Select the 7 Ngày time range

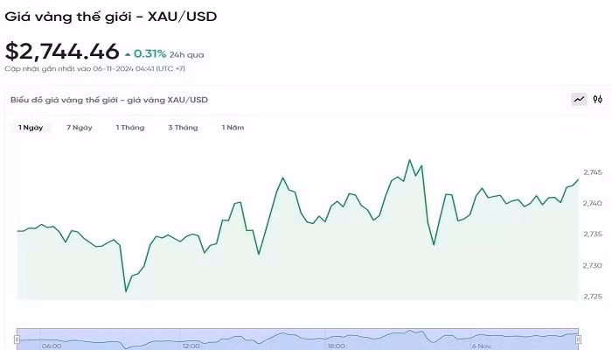[79, 128]
